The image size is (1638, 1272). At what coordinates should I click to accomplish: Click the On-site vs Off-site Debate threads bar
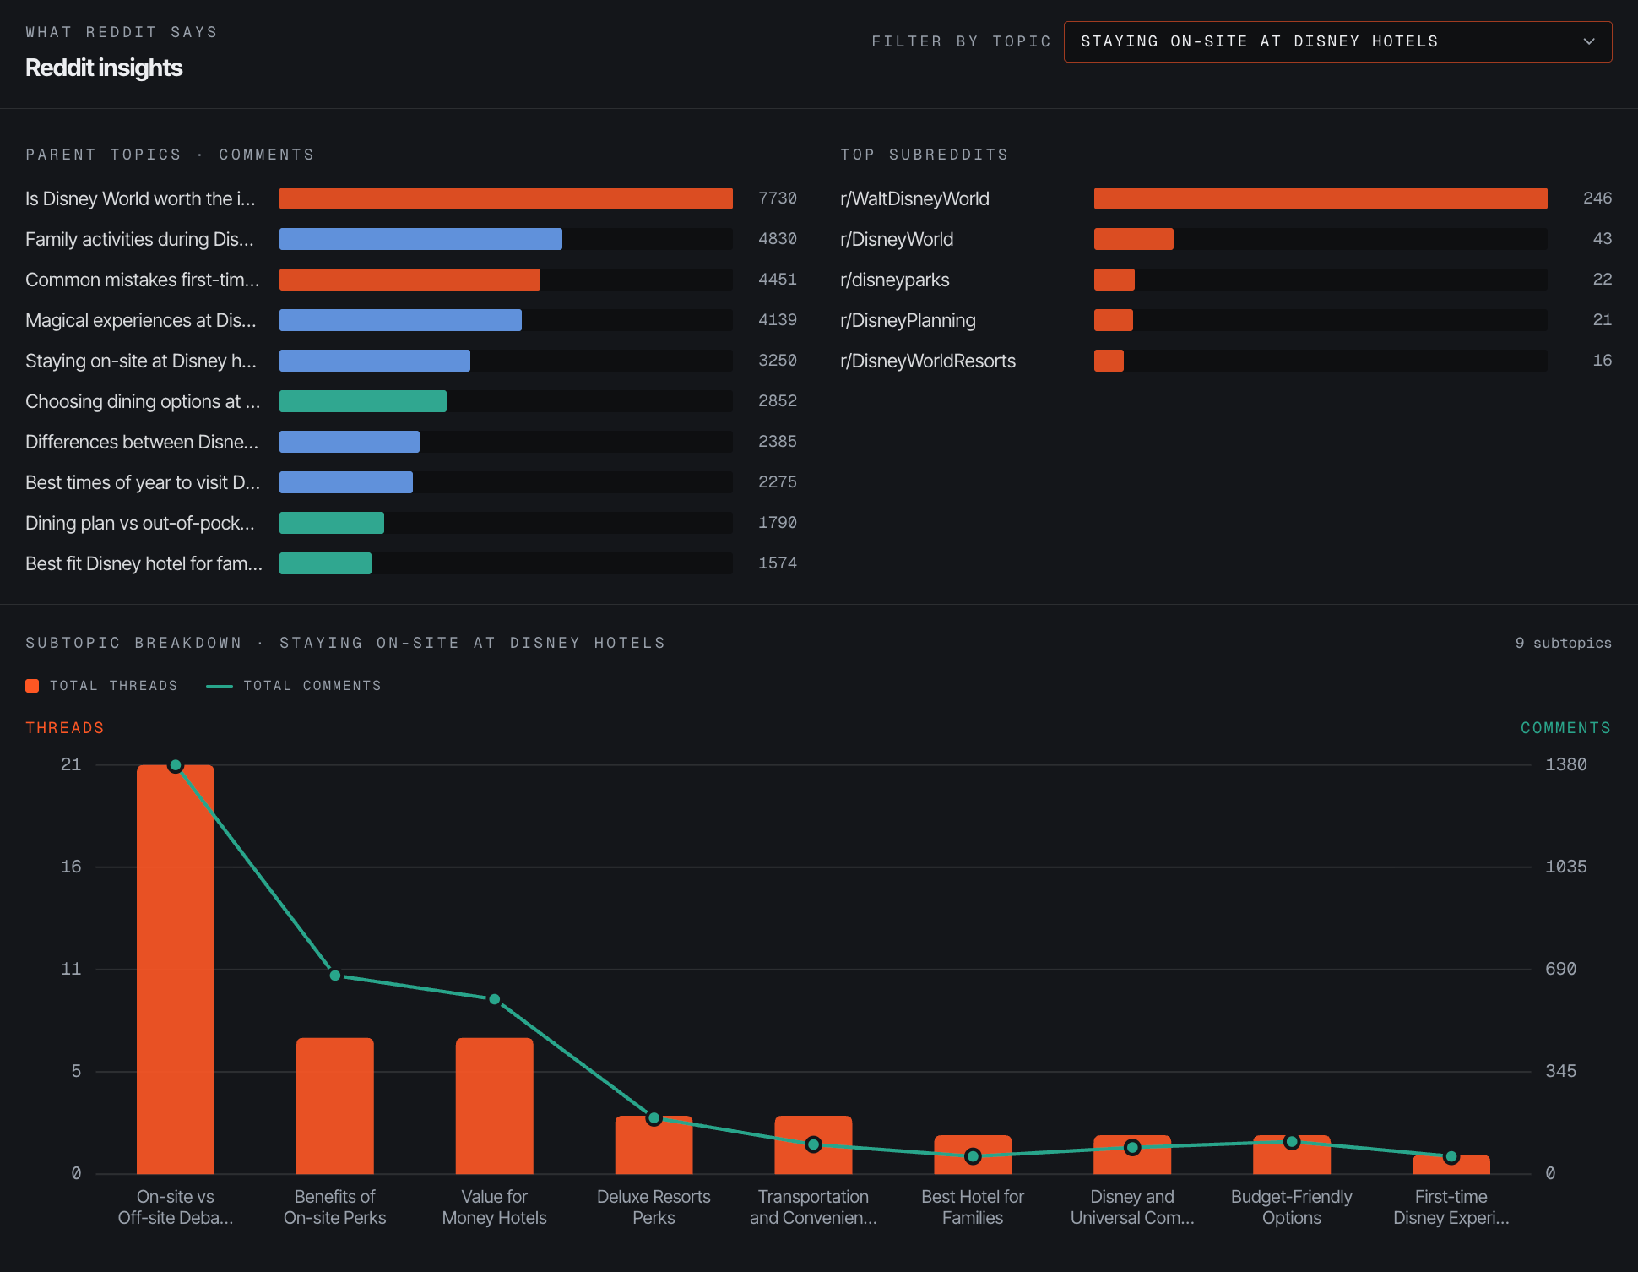176,970
